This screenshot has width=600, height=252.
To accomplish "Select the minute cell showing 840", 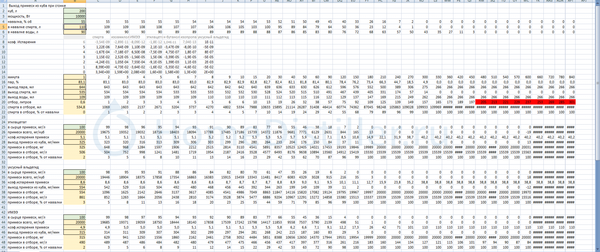I will click(x=570, y=77).
